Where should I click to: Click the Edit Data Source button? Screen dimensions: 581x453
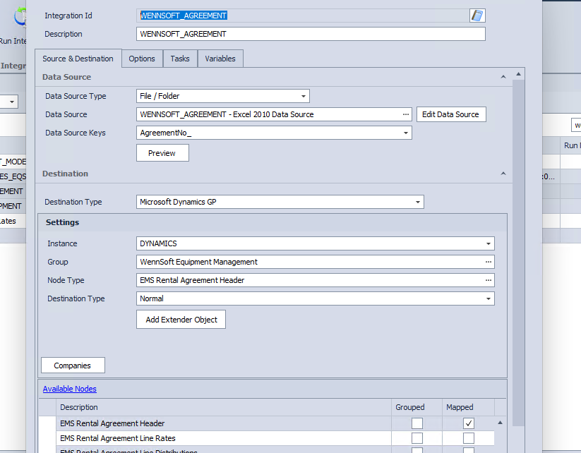pos(451,114)
